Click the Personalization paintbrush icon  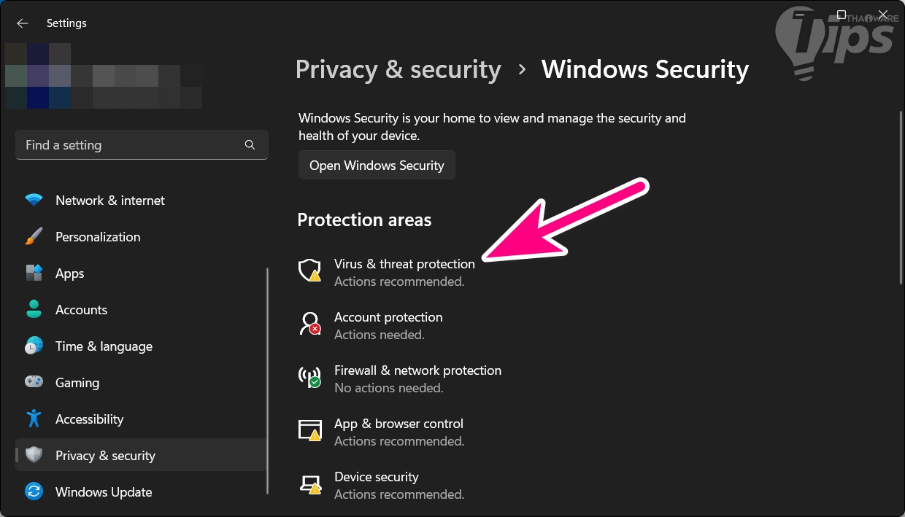[x=34, y=237]
